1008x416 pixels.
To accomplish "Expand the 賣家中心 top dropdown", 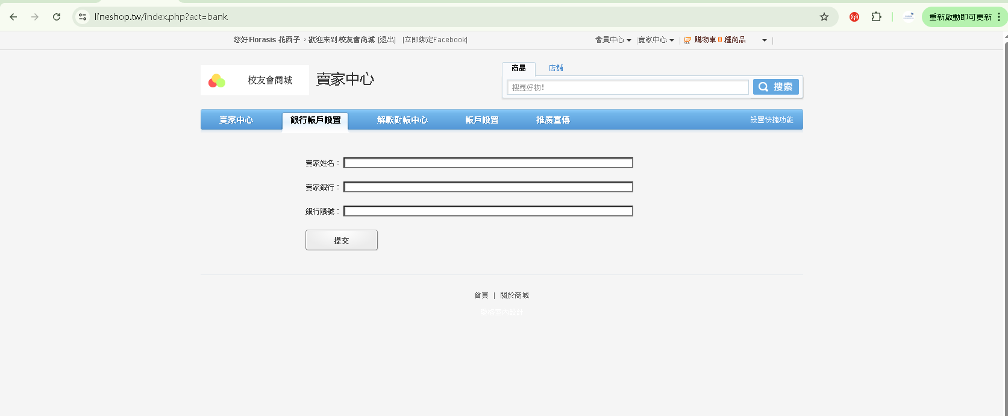I will [656, 40].
